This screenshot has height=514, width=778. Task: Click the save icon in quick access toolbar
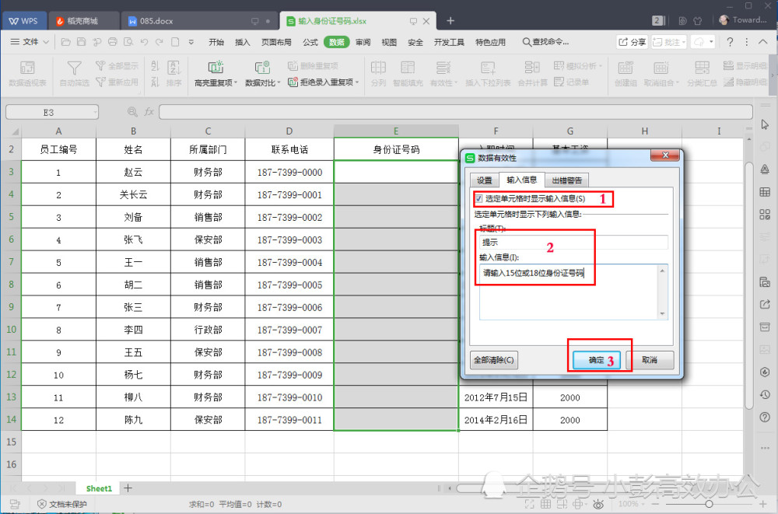pos(82,42)
